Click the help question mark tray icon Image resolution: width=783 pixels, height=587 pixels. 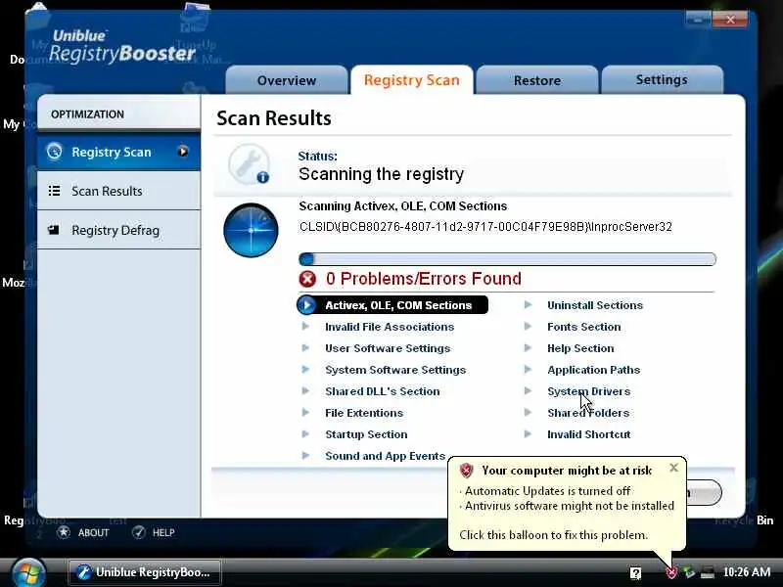635,572
